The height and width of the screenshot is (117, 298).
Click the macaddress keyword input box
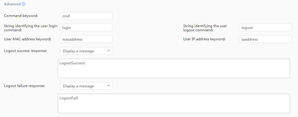point(86,39)
